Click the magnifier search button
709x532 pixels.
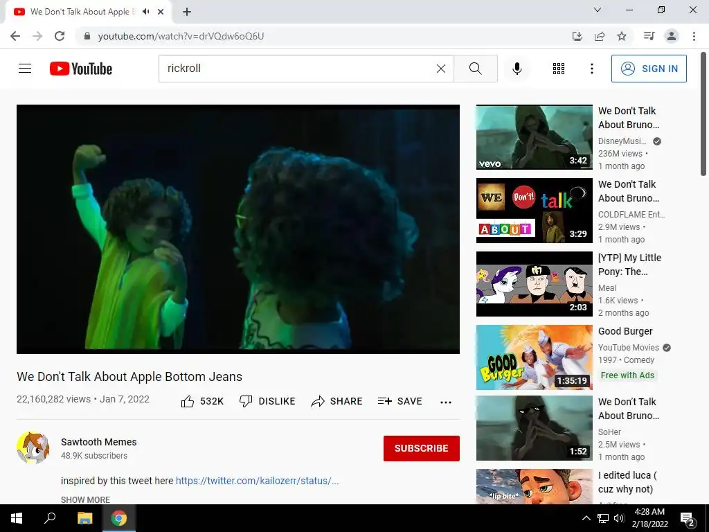pos(475,69)
